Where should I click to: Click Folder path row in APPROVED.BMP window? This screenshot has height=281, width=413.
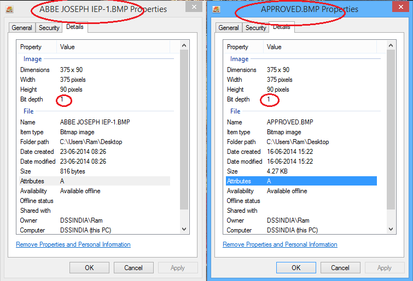(x=301, y=142)
